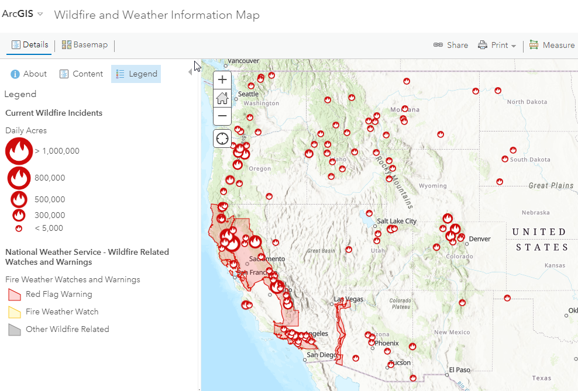Return to the default map extent
The height and width of the screenshot is (391, 578).
click(222, 98)
